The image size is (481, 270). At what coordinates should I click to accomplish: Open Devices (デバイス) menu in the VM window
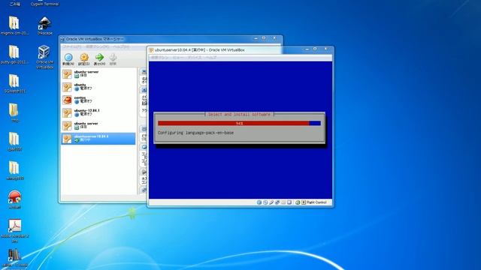pos(194,57)
